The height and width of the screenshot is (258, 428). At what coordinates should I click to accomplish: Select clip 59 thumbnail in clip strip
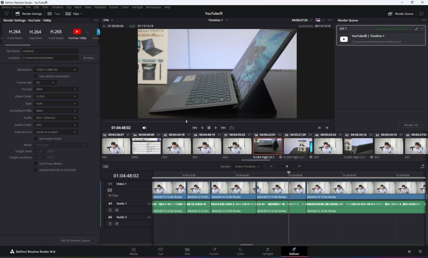coord(298,146)
